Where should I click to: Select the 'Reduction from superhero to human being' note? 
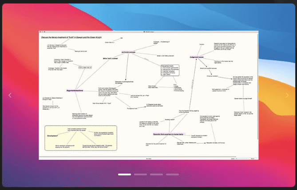click(x=168, y=134)
